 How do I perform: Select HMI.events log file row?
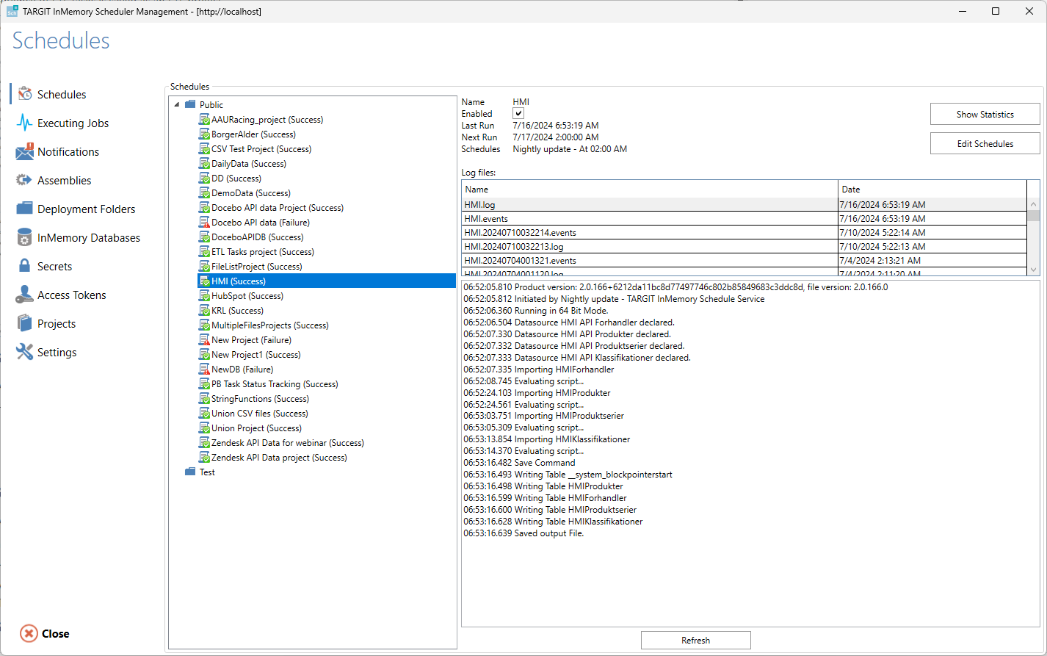[745, 219]
